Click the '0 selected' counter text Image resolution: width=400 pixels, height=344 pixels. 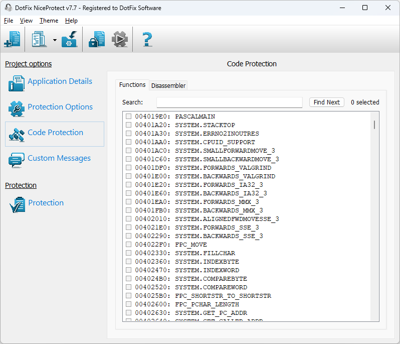point(365,102)
